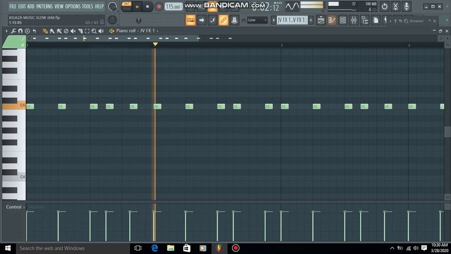451x254 pixels.
Task: Open the Browser panel options arrow
Action: click(x=390, y=21)
